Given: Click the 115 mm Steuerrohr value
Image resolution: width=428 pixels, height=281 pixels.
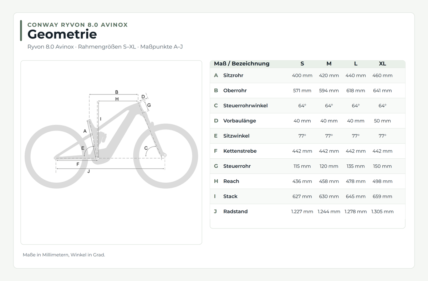Looking at the screenshot, I should point(302,166).
